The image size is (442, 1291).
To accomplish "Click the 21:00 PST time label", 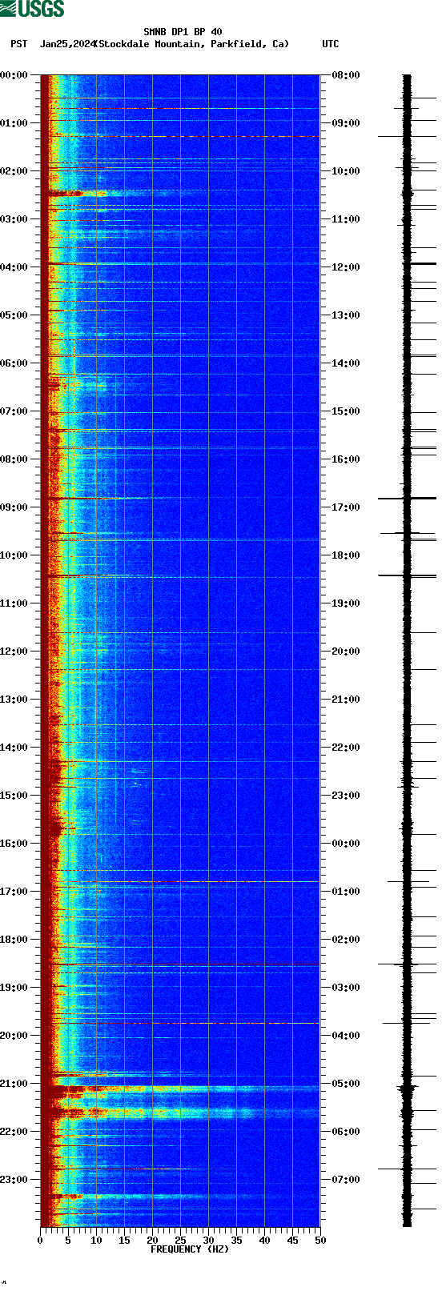I will click(x=14, y=1084).
